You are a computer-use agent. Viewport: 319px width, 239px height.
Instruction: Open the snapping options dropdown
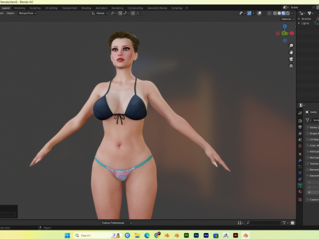pos(126,13)
